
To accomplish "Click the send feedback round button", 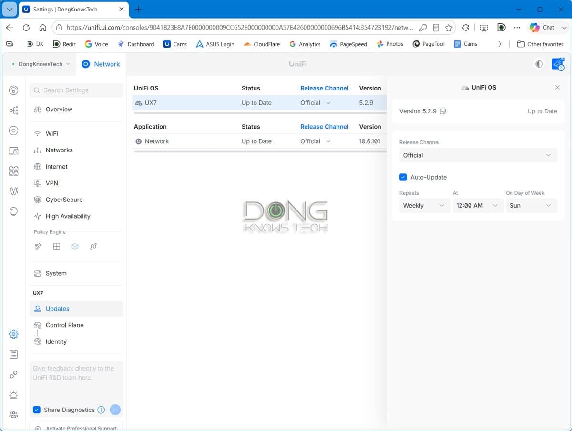I will coord(115,410).
